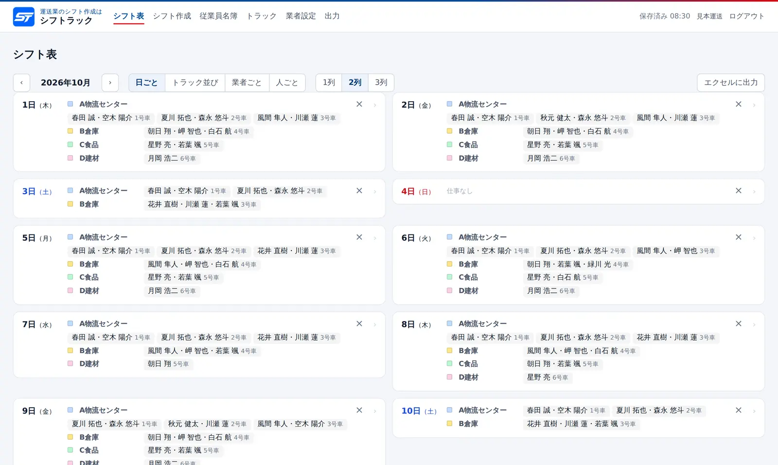Expand 10日 (土) card chevron
The width and height of the screenshot is (778, 465).
pos(754,411)
